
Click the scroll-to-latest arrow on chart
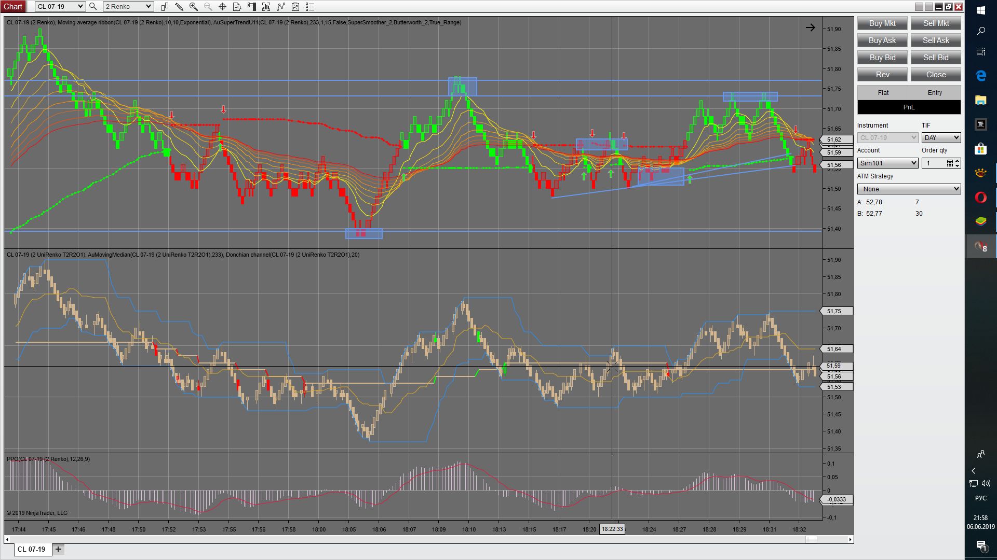pyautogui.click(x=810, y=27)
